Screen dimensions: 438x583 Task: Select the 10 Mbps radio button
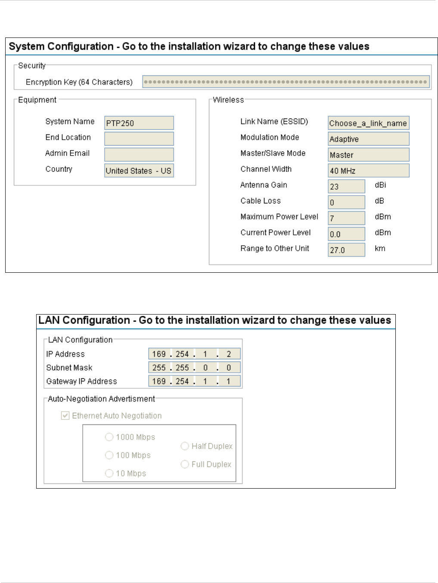click(x=109, y=473)
